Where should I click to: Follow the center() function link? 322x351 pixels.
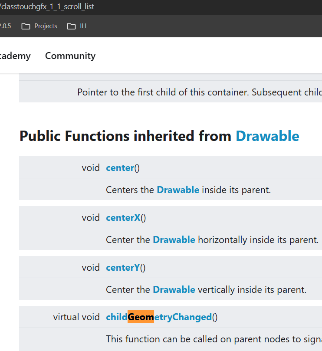coord(119,167)
